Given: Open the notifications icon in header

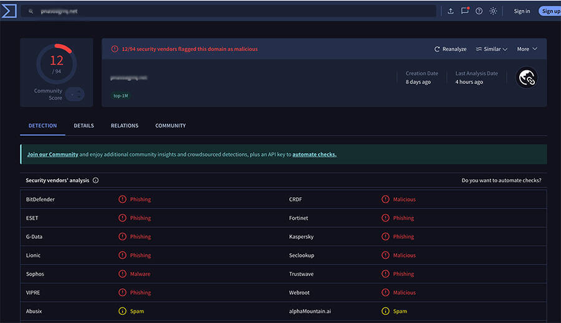Looking at the screenshot, I should click(x=464, y=11).
